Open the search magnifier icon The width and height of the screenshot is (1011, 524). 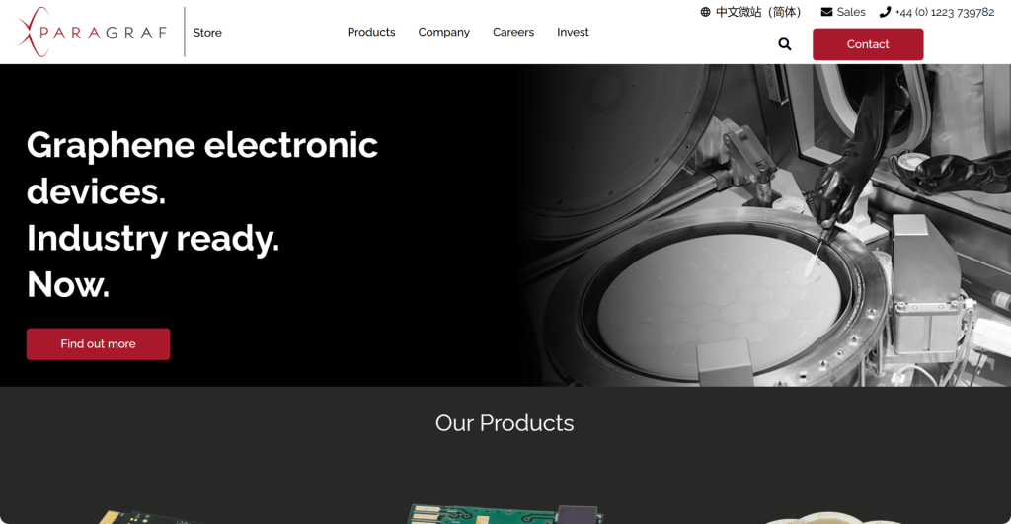coord(785,43)
